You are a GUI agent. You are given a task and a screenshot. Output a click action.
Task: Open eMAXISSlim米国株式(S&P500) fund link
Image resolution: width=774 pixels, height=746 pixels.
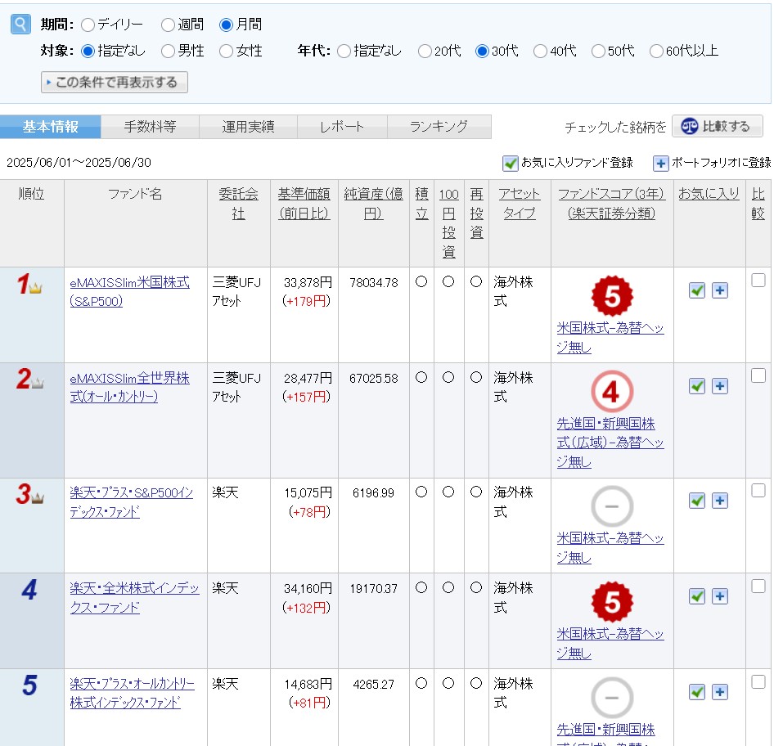[x=130, y=291]
